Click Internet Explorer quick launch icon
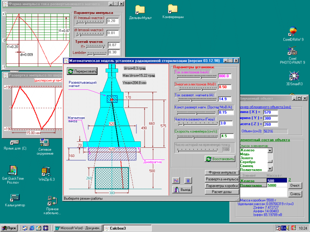310x232 pixels. [31, 228]
